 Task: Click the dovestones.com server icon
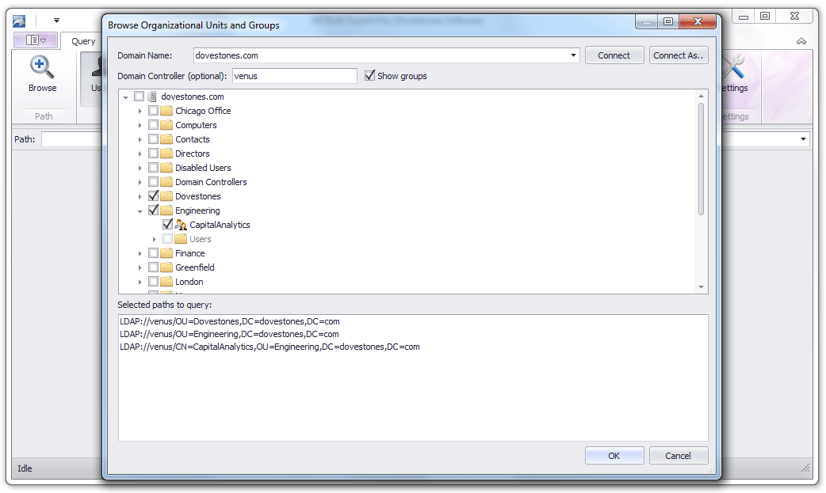[x=152, y=96]
